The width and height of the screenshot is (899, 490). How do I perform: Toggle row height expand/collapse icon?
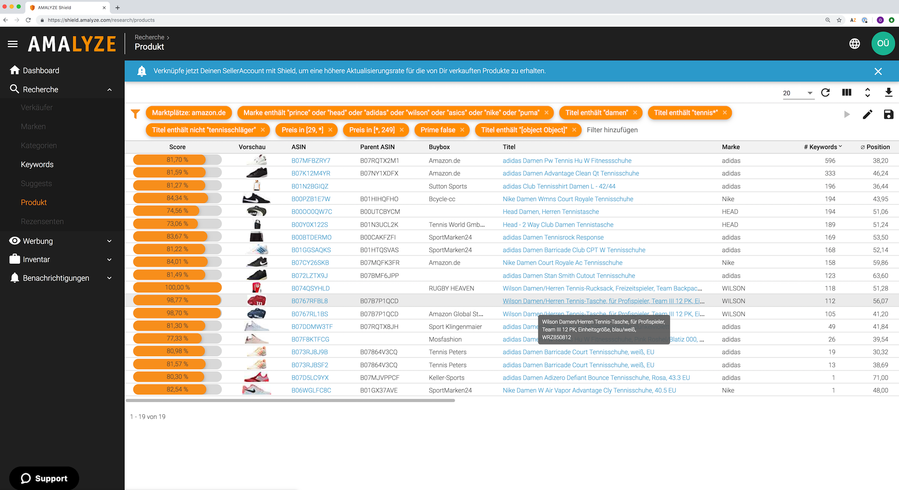coord(868,93)
